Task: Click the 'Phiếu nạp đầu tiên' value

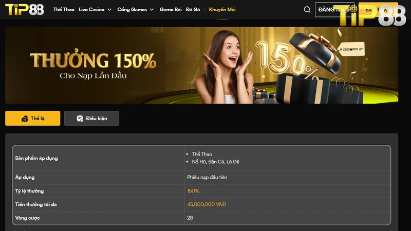Action: pyautogui.click(x=207, y=177)
